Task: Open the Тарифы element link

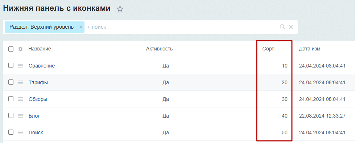Action: point(38,82)
